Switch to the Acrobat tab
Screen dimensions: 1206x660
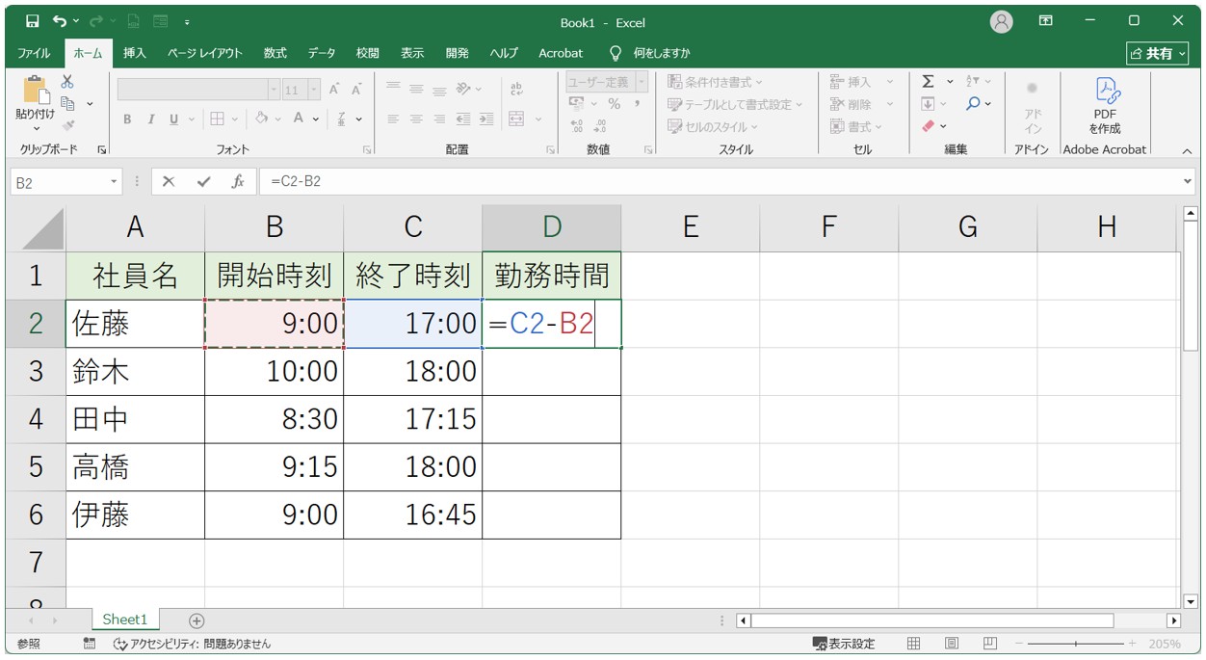tap(561, 53)
